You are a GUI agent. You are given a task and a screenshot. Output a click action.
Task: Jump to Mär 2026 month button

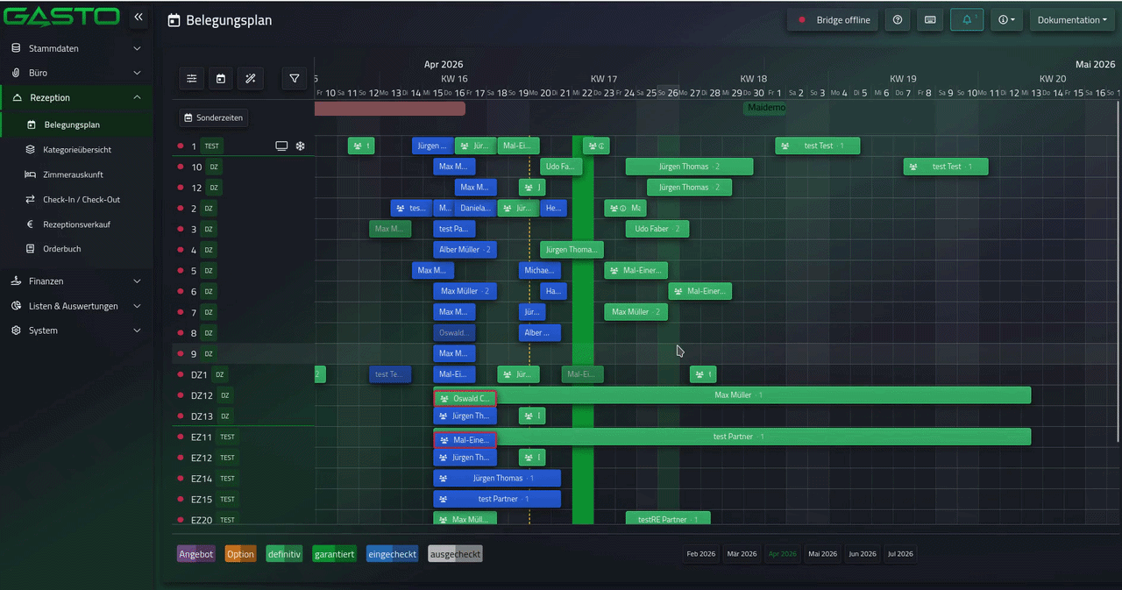(742, 554)
